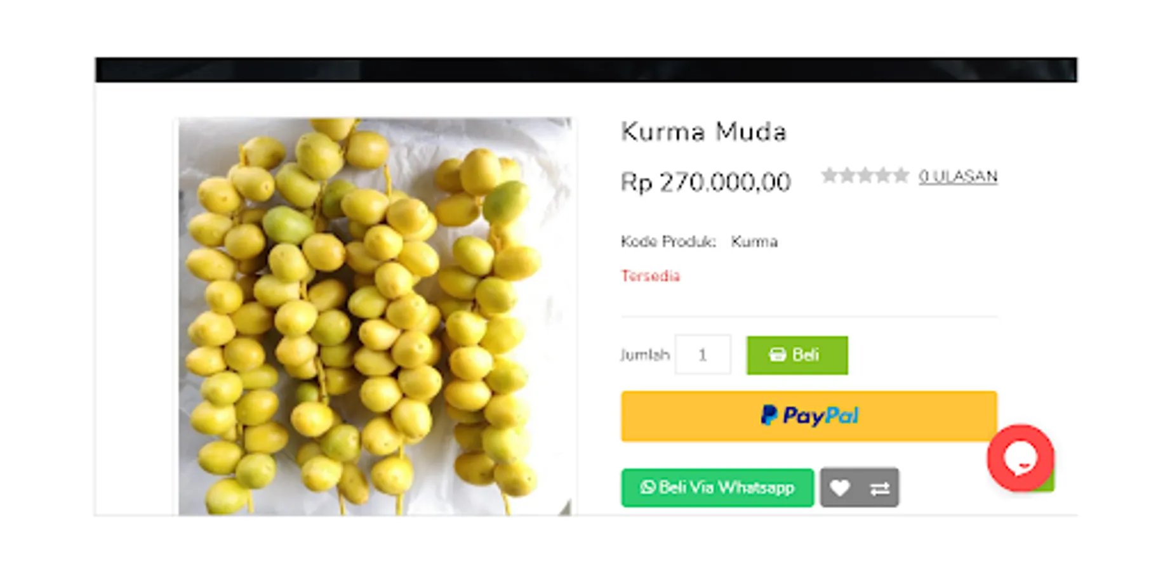This screenshot has height=571, width=1170.
Task: Click the red Tersedia availability label
Action: (650, 276)
